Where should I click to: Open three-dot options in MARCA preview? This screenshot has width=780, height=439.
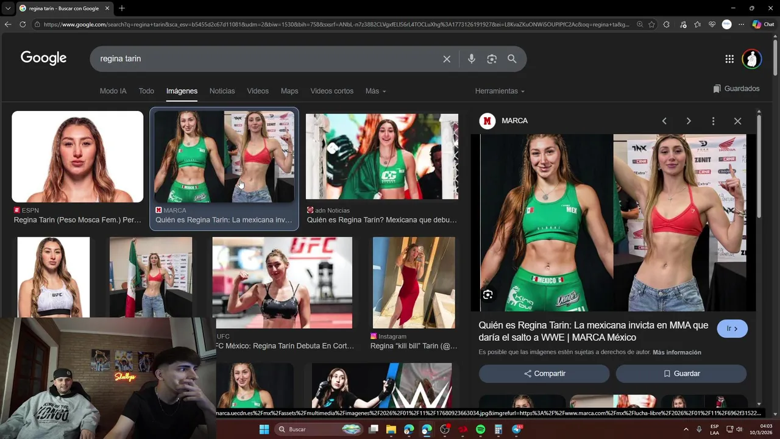pos(713,121)
